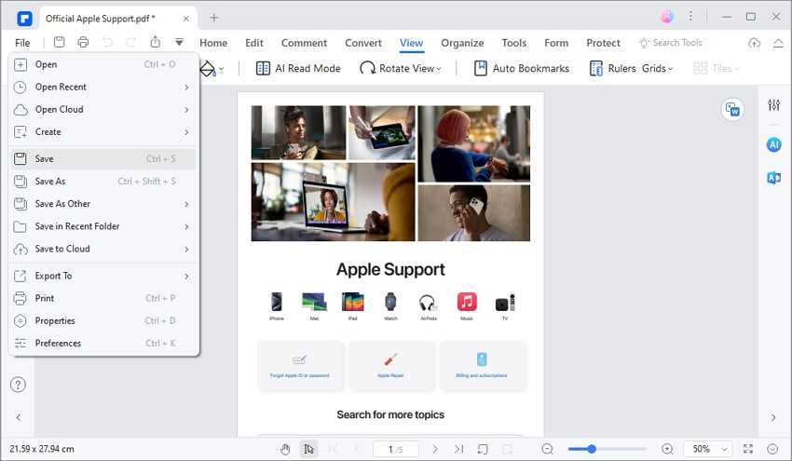
Task: Expand Export To submenu
Action: point(102,276)
